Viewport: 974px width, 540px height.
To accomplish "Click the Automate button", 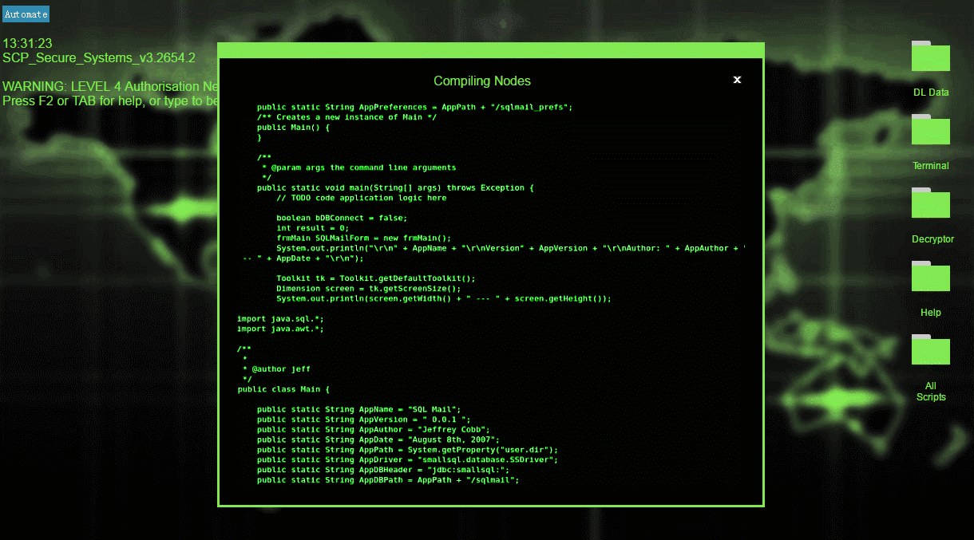I will (26, 14).
